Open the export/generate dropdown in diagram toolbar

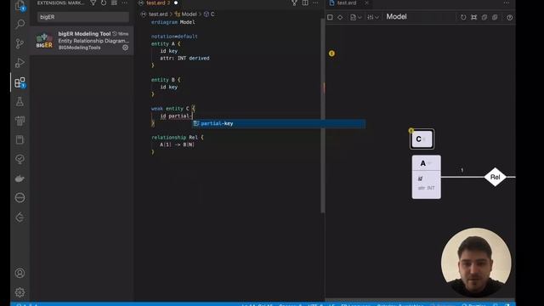pos(355,17)
